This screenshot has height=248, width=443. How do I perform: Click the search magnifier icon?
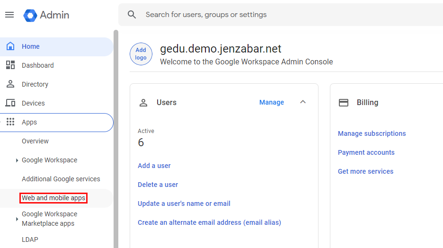click(132, 15)
